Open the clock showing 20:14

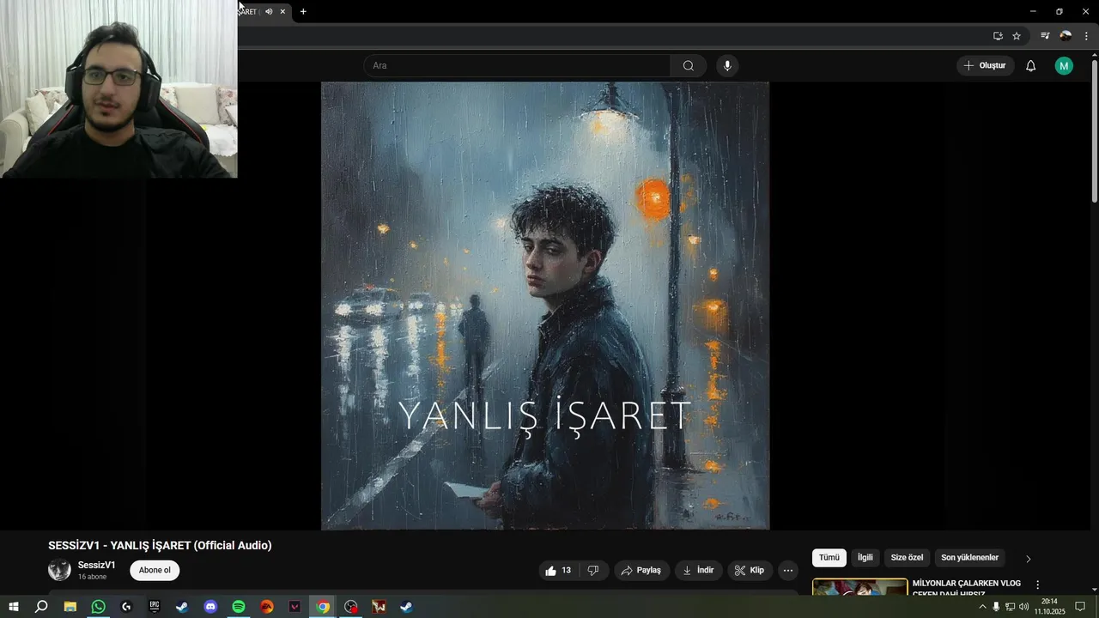1049,607
